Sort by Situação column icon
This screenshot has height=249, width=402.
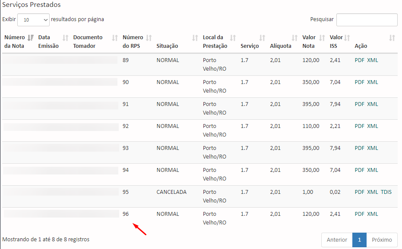tap(195, 38)
